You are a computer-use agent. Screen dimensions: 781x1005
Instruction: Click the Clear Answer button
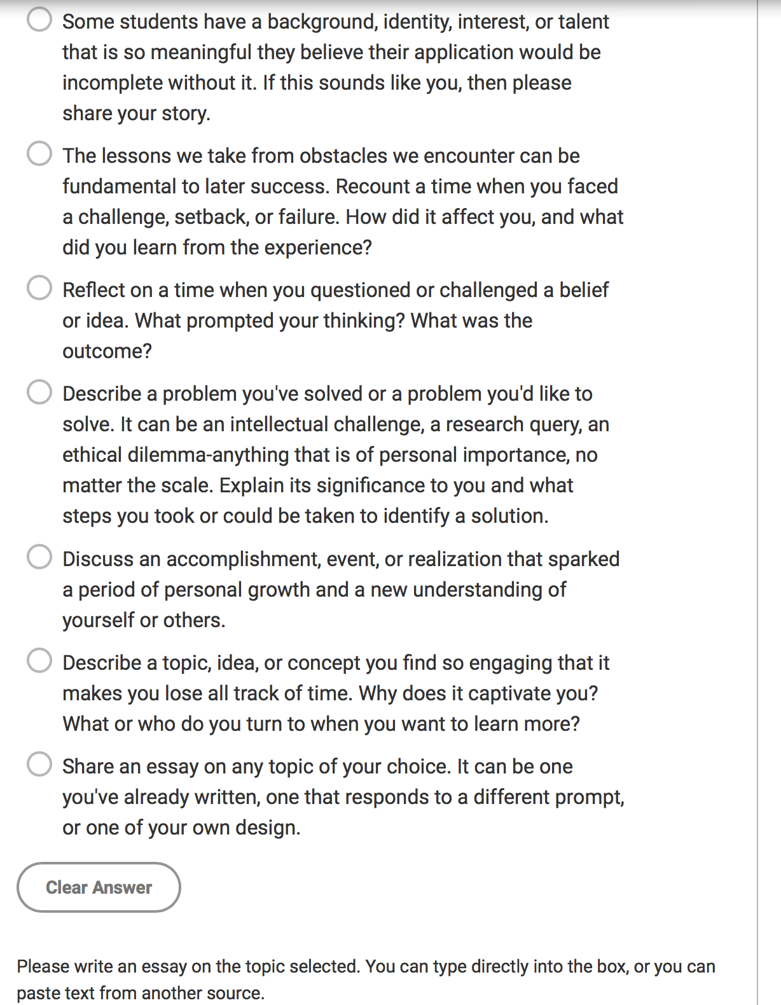98,887
